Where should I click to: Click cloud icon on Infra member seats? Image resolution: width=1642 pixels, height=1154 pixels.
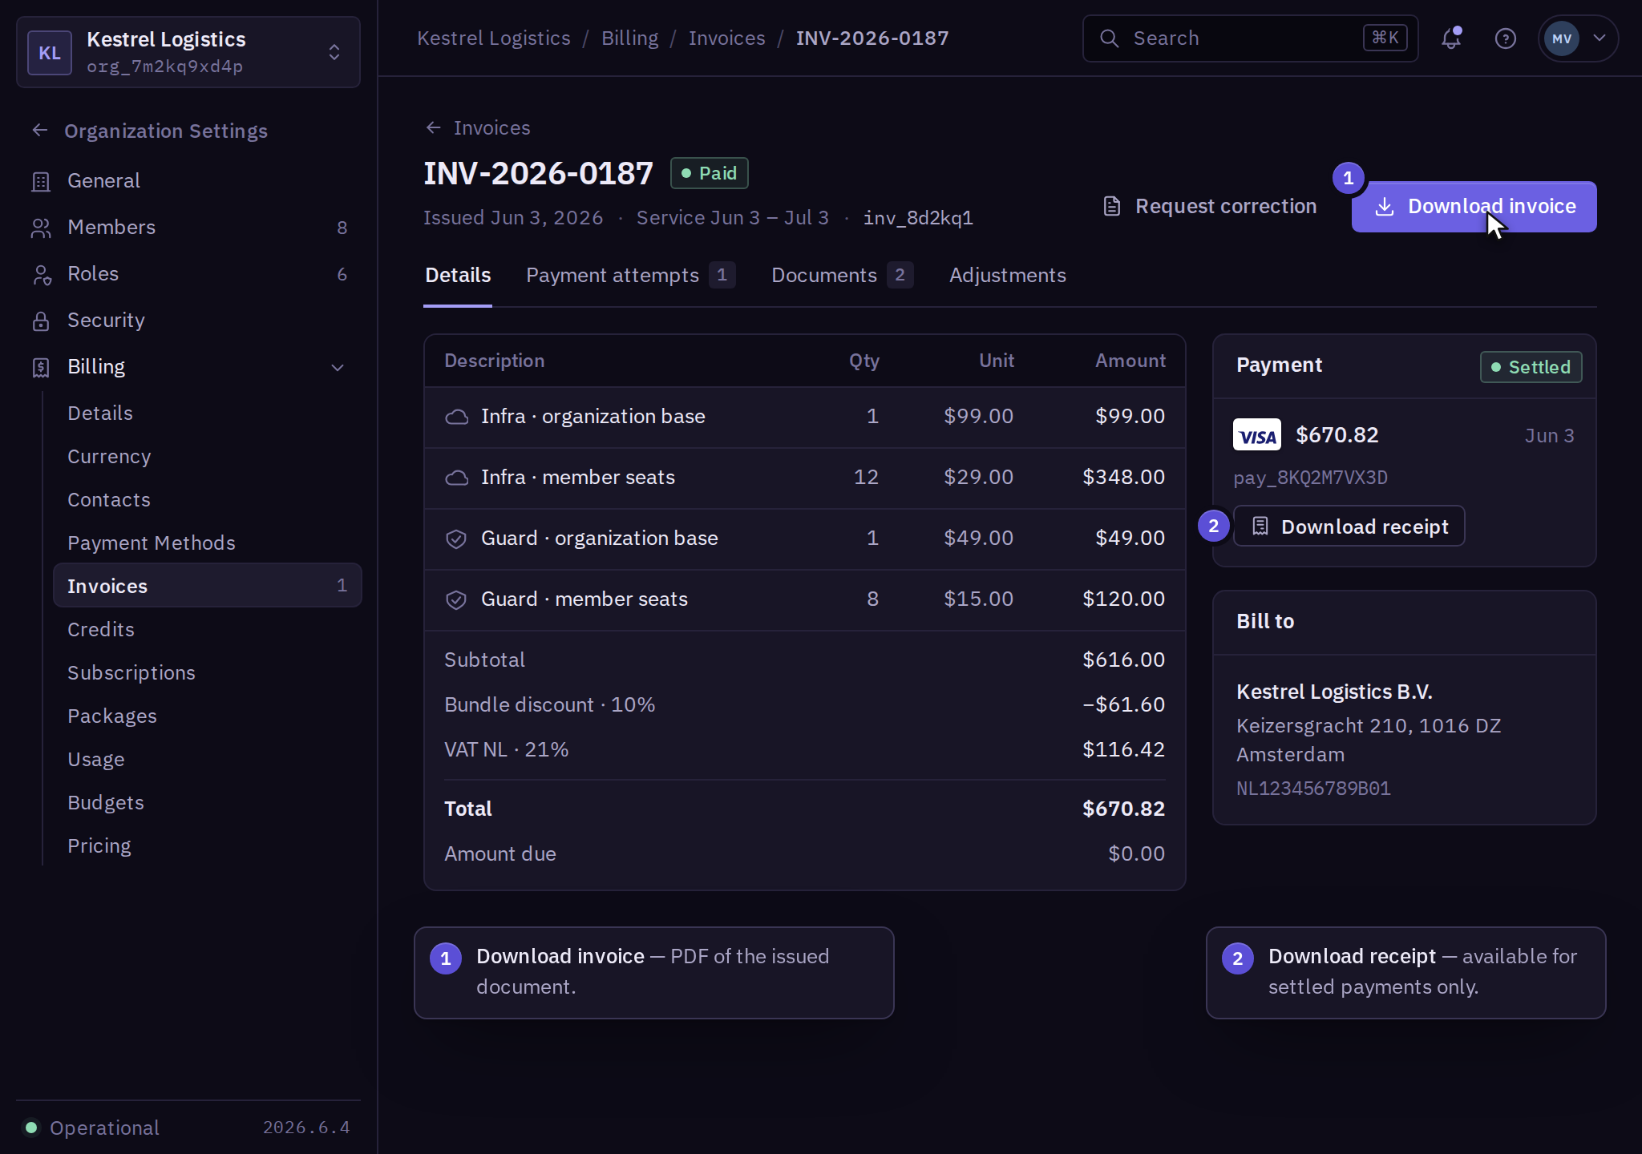click(x=456, y=478)
